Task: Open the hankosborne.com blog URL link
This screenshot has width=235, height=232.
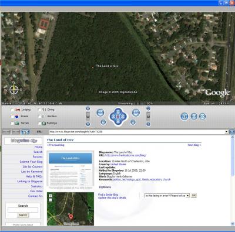Action: tap(126, 155)
